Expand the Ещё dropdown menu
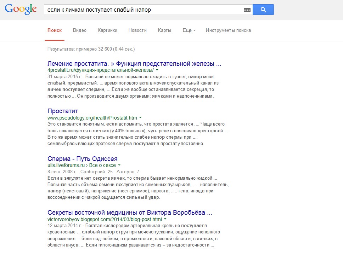Viewport: 343px width, 255px height. point(189,30)
